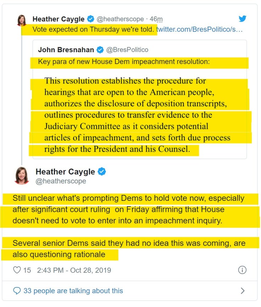
Task: Click Heather Caygle's small top avatar
Action: [x=22, y=20]
